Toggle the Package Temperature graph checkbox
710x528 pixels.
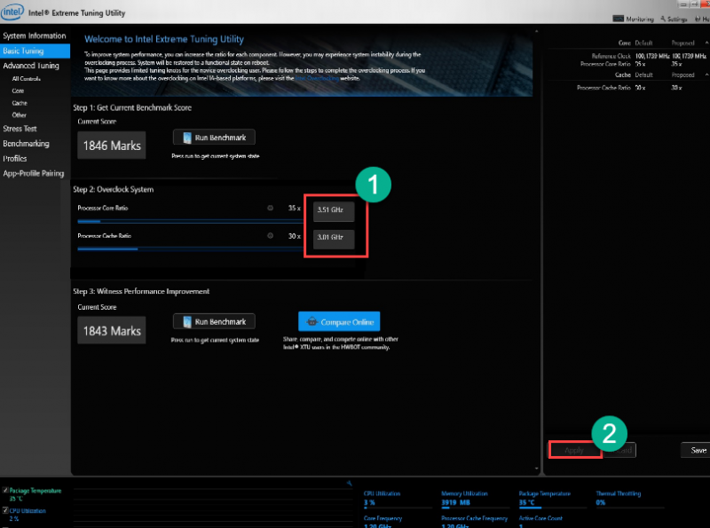point(5,491)
